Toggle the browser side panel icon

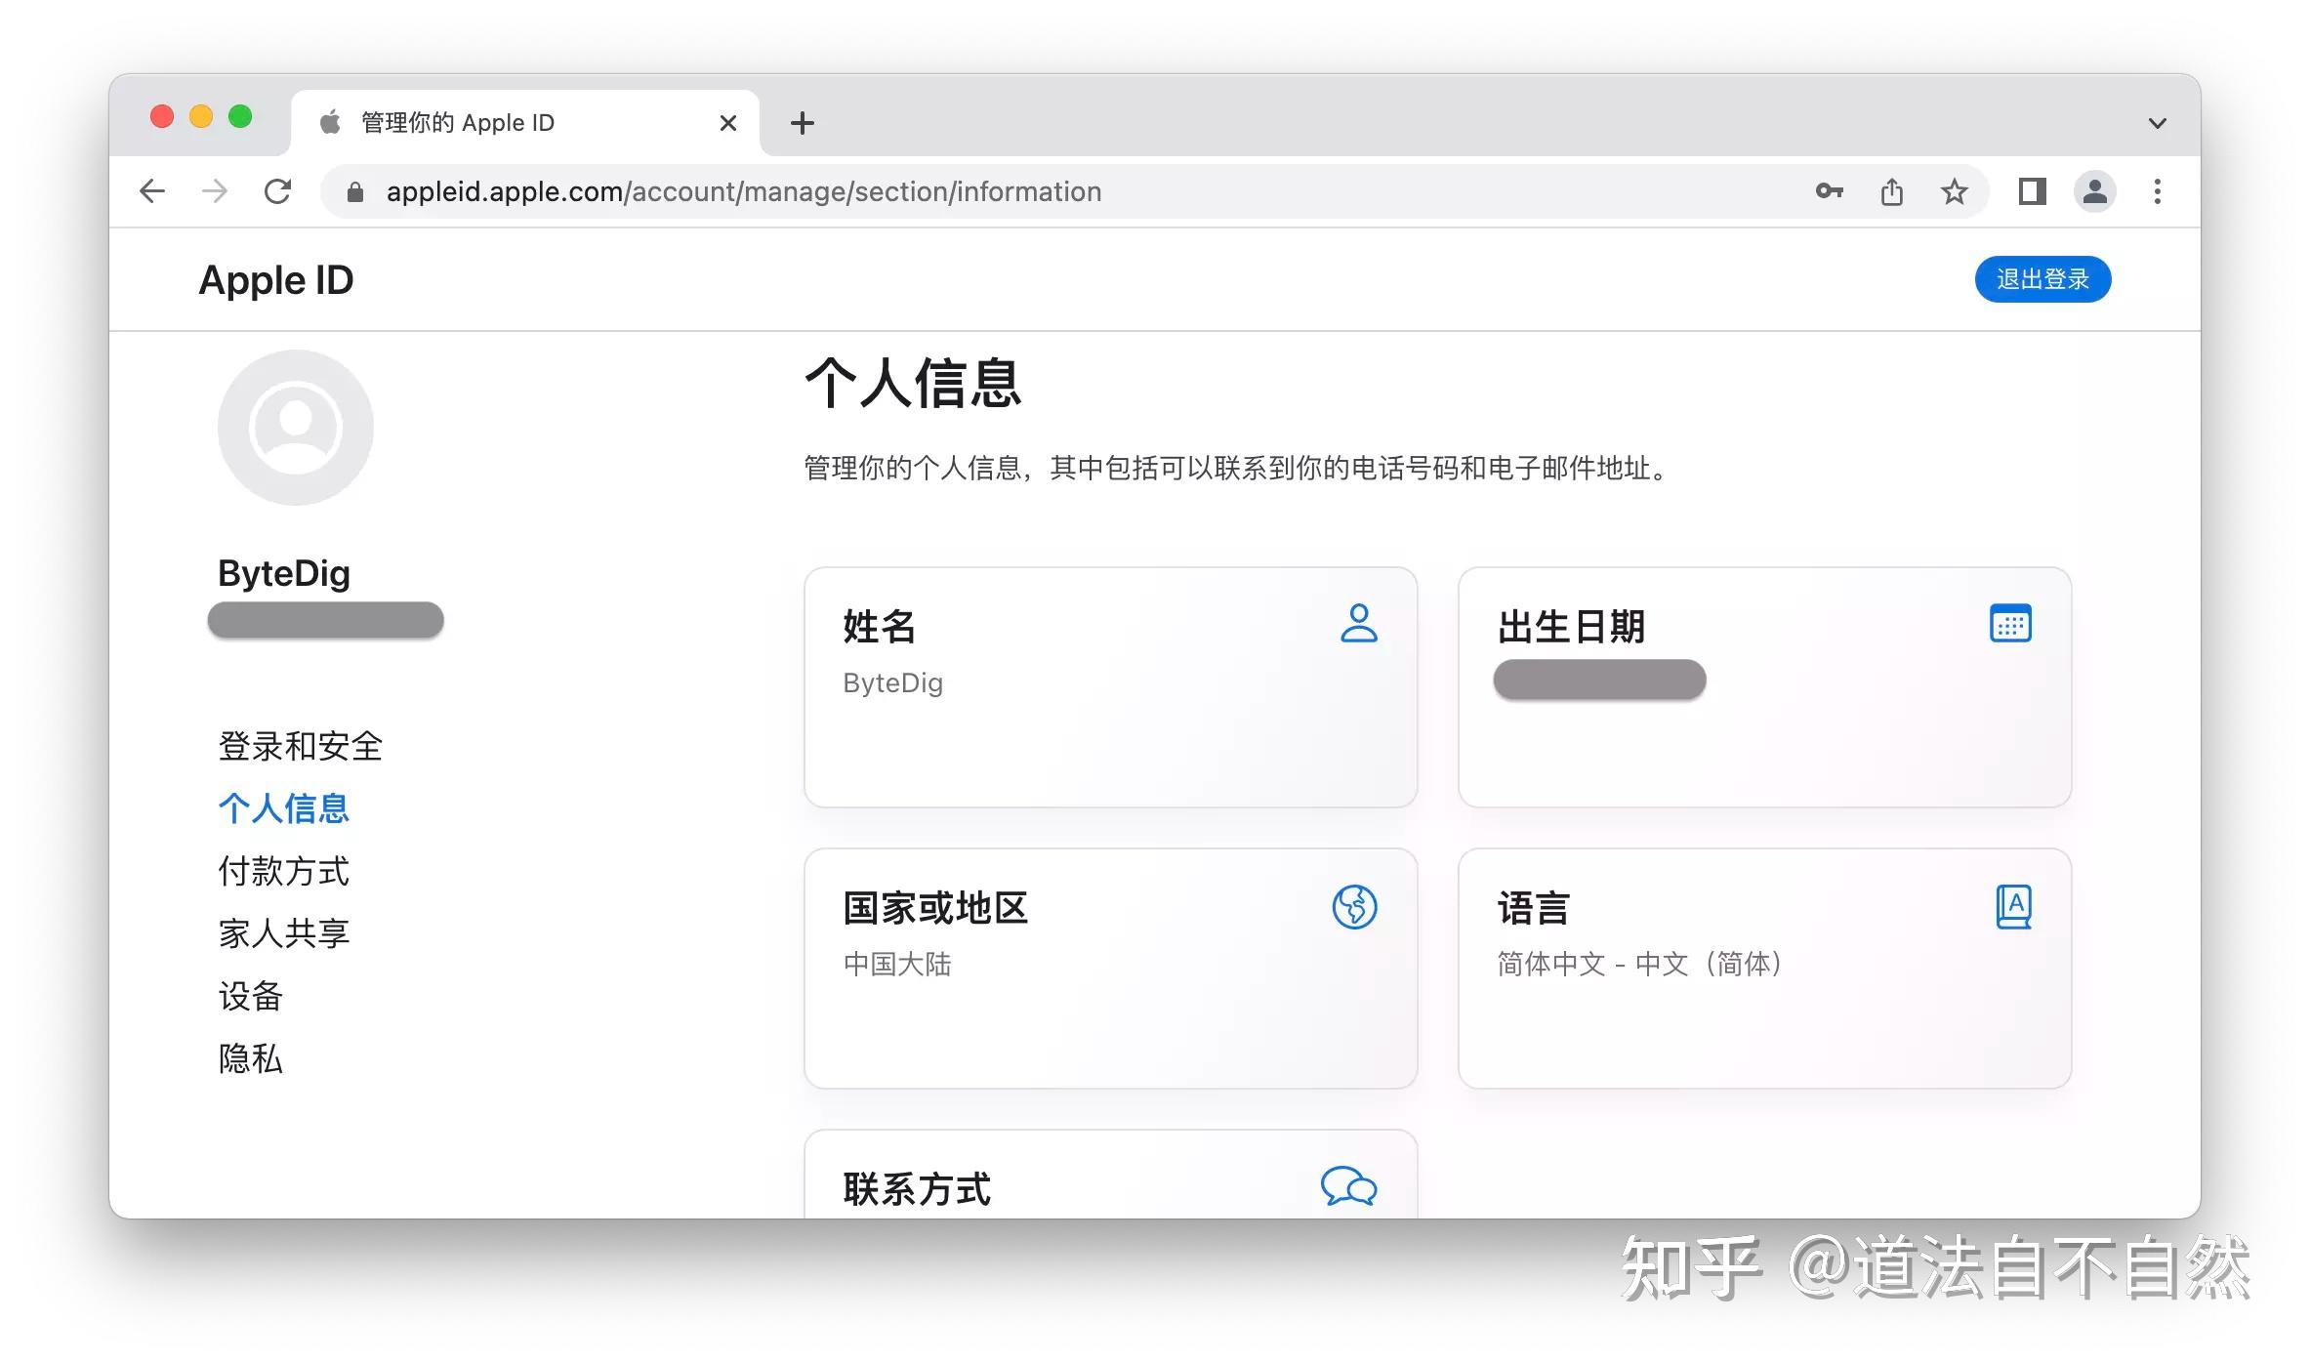pyautogui.click(x=2033, y=191)
